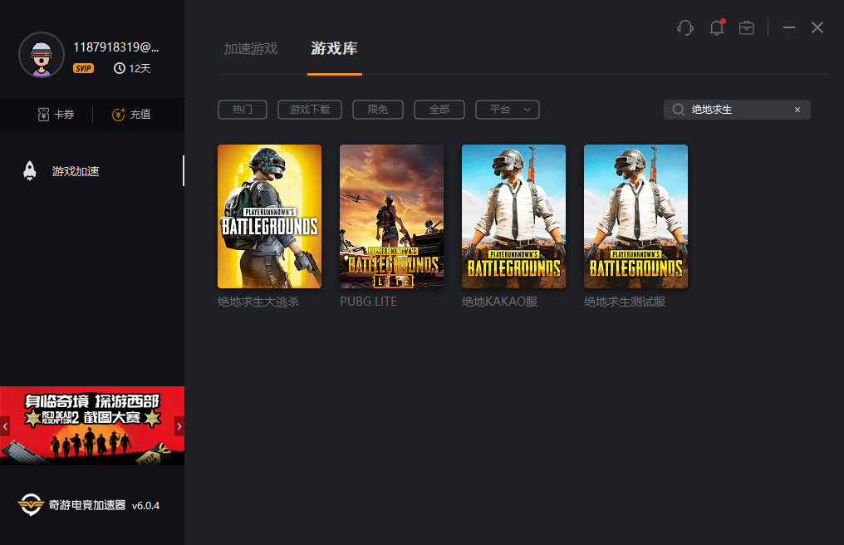Open 卡券 coupons
Image resolution: width=844 pixels, height=545 pixels.
pos(56,114)
